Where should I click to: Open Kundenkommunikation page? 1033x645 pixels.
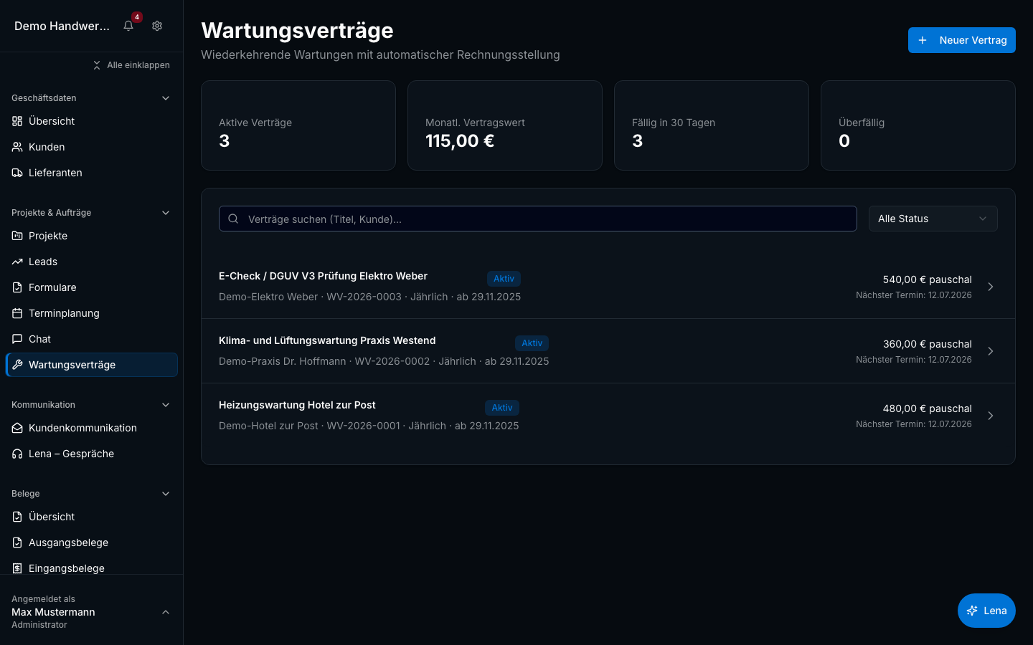click(92, 428)
